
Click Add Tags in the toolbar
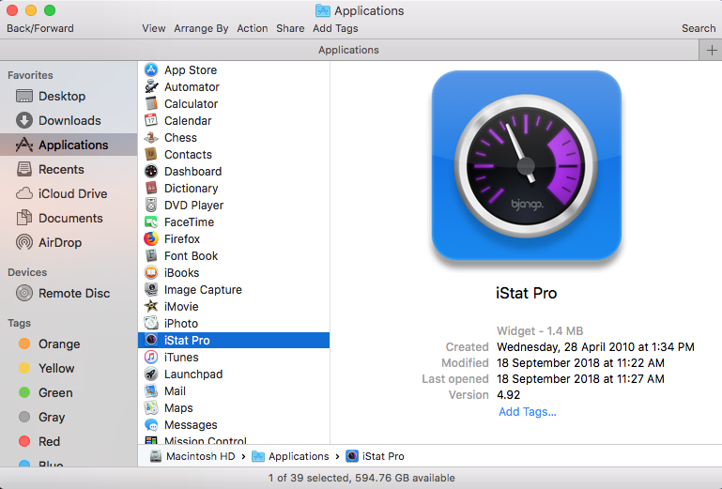pos(335,28)
